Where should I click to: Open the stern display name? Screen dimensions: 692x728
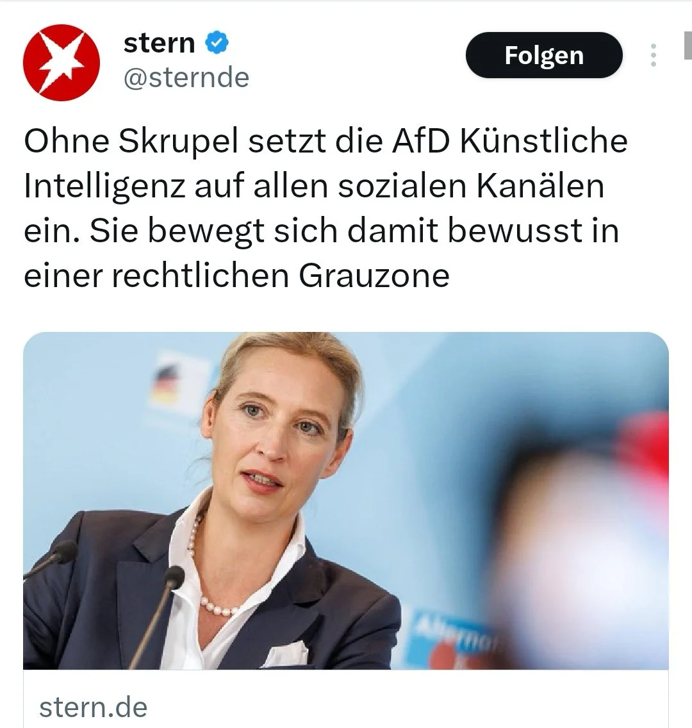pos(159,43)
